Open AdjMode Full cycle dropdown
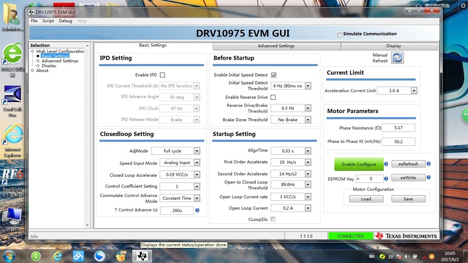 pos(197,151)
